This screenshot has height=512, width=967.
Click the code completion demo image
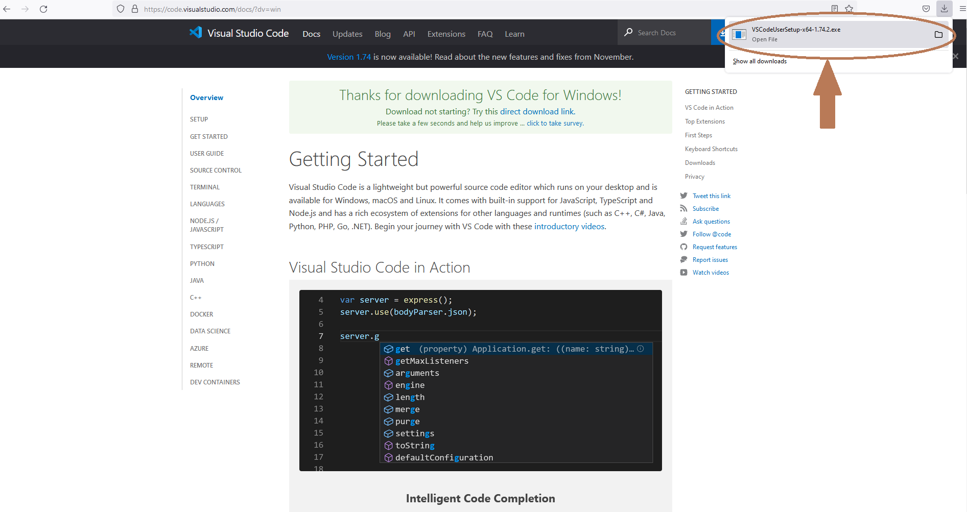point(480,380)
